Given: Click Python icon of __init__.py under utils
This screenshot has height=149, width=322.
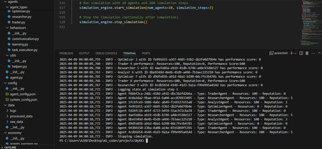Looking at the screenshot, I should click(x=9, y=61).
